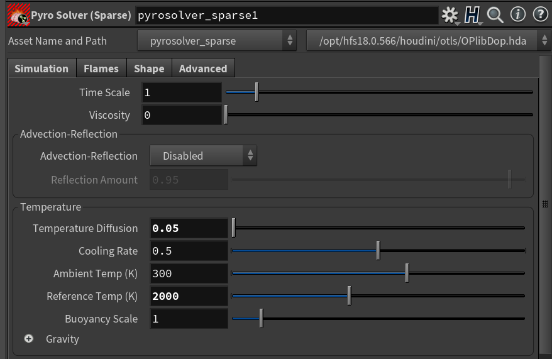This screenshot has height=359, width=552.
Task: Click the Cooling Rate slider handle
Action: [x=378, y=250]
